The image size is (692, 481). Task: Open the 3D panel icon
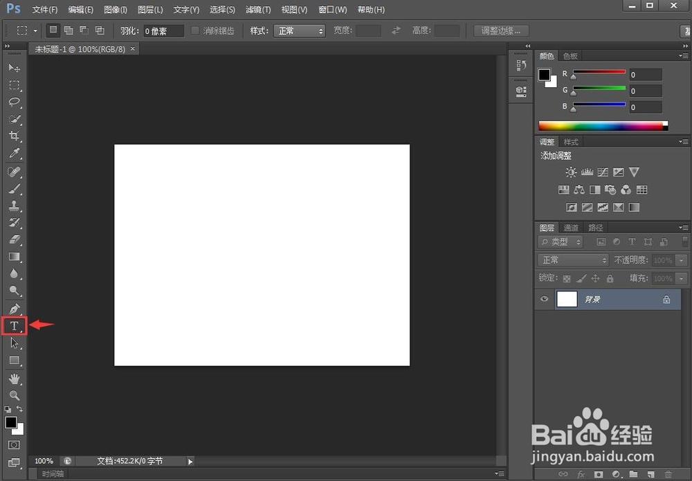tap(521, 91)
